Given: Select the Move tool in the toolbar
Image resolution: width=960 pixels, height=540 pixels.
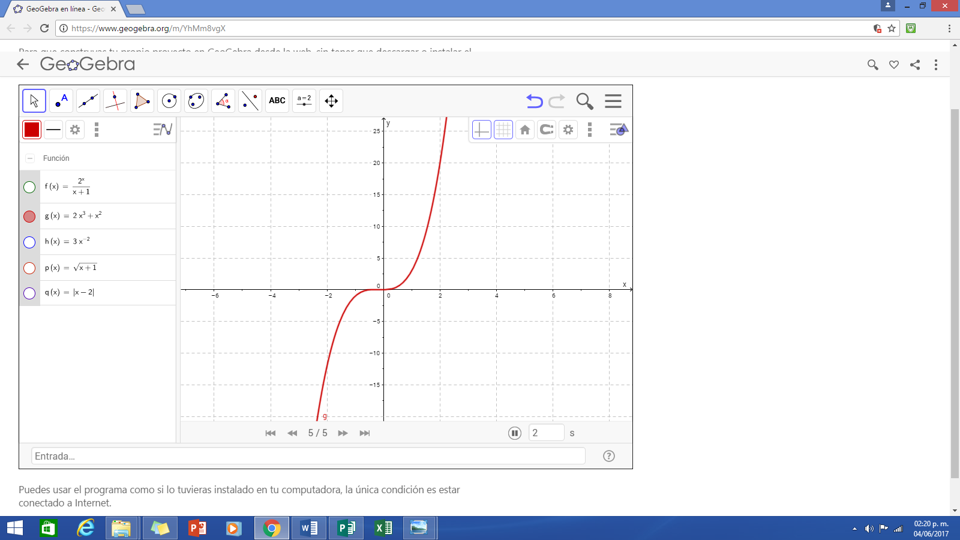Looking at the screenshot, I should coord(34,100).
